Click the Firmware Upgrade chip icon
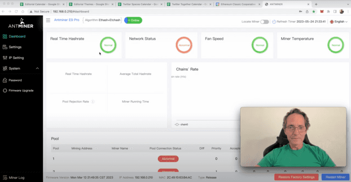Screen dimensions: 351x182 pyautogui.click(x=5, y=90)
